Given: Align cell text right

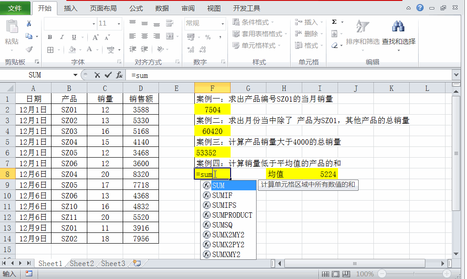Looking at the screenshot, I should point(157,36).
